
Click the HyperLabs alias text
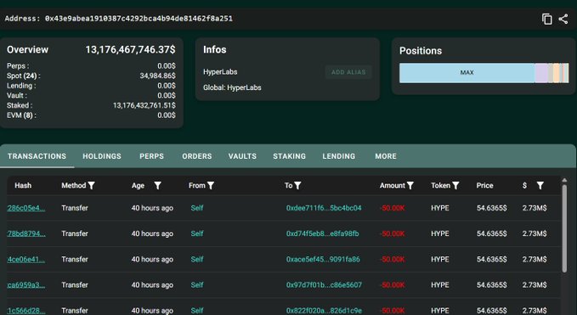(220, 72)
